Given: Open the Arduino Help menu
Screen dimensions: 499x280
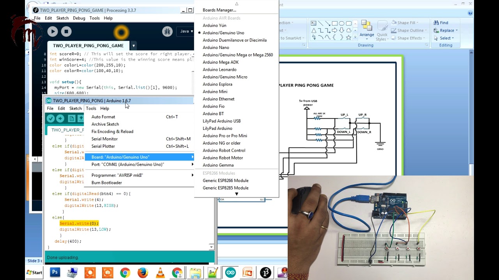Looking at the screenshot, I should [104, 108].
